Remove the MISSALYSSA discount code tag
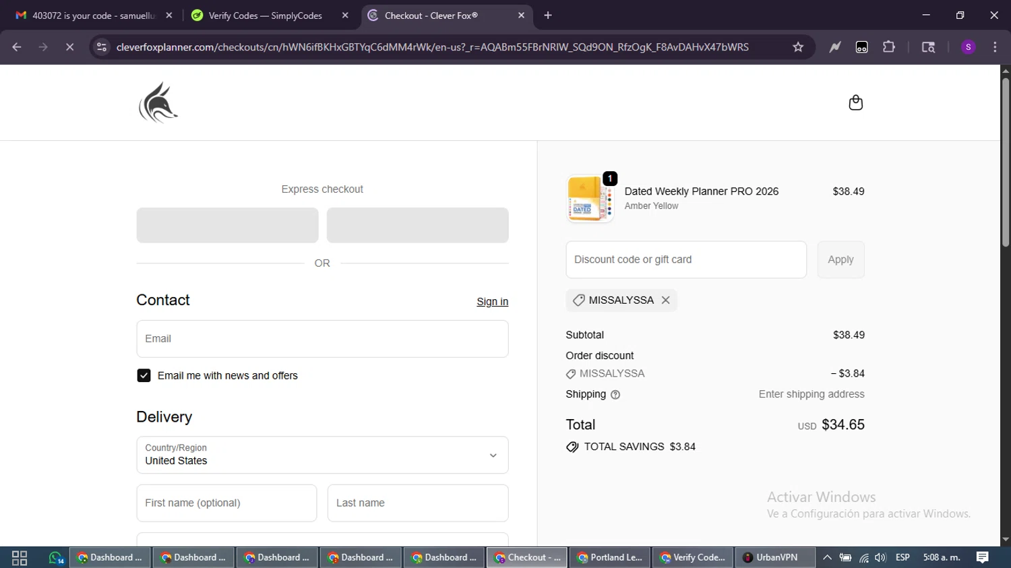The width and height of the screenshot is (1011, 568). [665, 301]
